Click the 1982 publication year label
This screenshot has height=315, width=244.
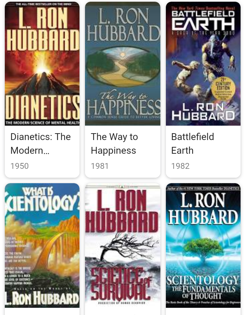[x=181, y=166]
